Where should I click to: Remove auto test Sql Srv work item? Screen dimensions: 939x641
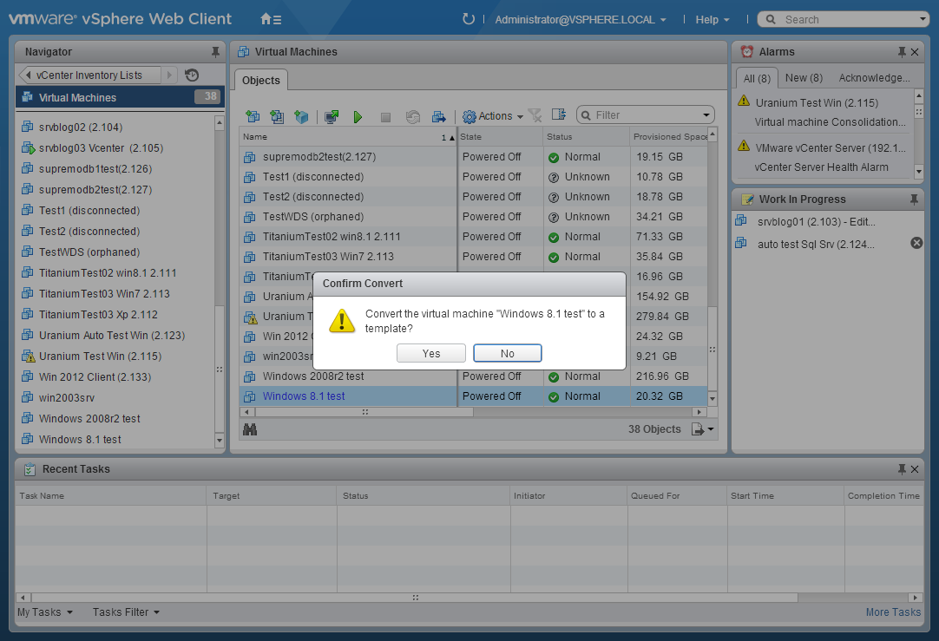(x=916, y=243)
